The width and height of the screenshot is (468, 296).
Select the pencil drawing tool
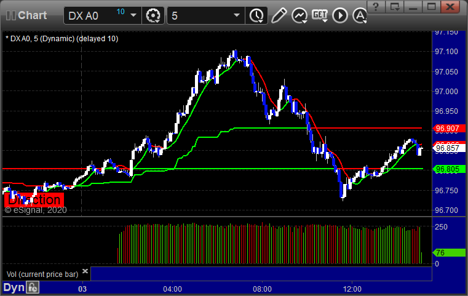pos(279,15)
